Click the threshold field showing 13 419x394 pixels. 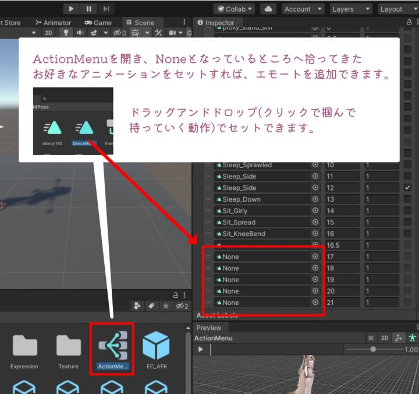pyautogui.click(x=342, y=199)
